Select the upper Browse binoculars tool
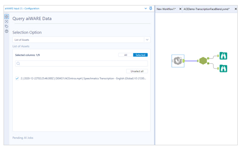Viewport: 242px width, 153px height. coord(223,56)
